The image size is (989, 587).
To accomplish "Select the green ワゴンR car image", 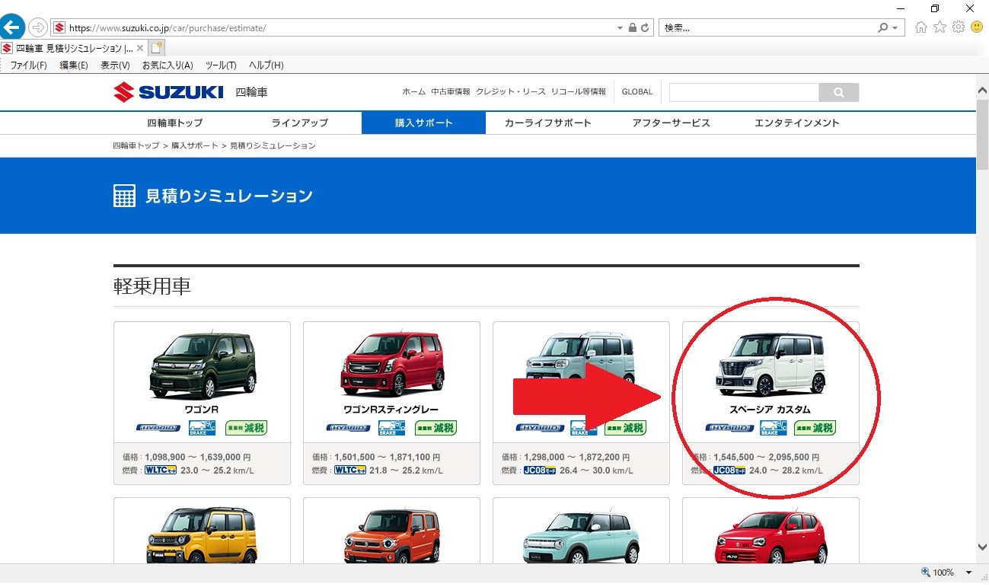I will pos(203,364).
